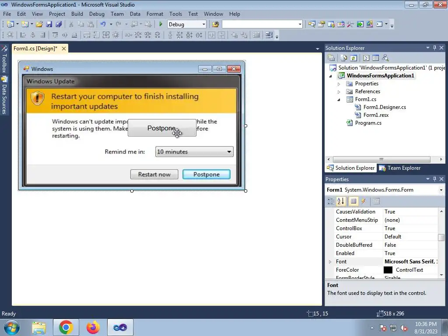
Task: Click the Add New Item toolbar icon
Action: [25, 24]
